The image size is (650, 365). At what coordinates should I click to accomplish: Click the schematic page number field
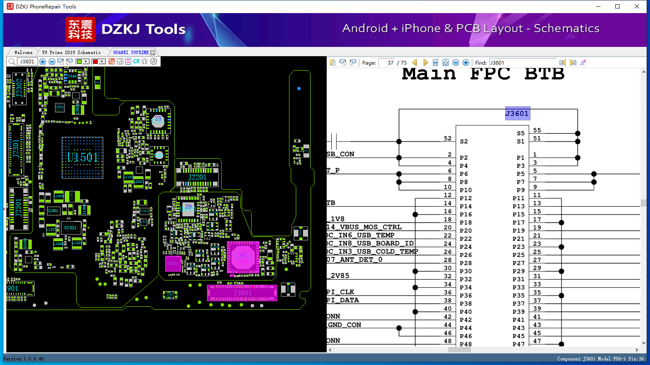coord(386,63)
